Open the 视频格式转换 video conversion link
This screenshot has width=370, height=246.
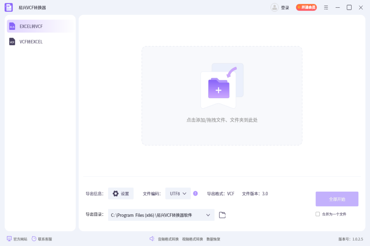[x=192, y=239]
